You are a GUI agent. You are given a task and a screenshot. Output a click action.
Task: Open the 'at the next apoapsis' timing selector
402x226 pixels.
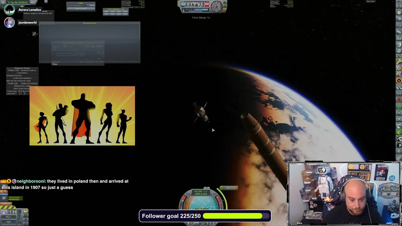click(x=22, y=78)
